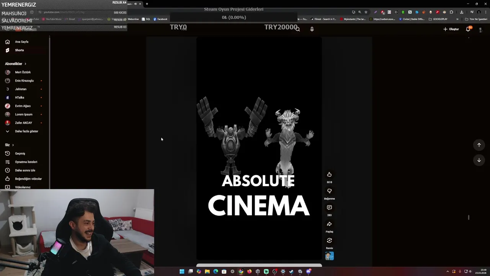Mute the tab via speaker icon

(x=135, y=4)
